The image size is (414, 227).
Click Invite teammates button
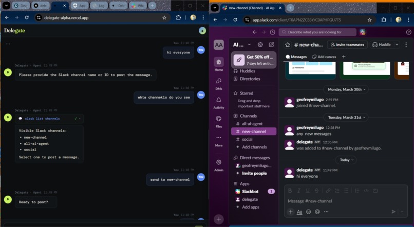(347, 45)
